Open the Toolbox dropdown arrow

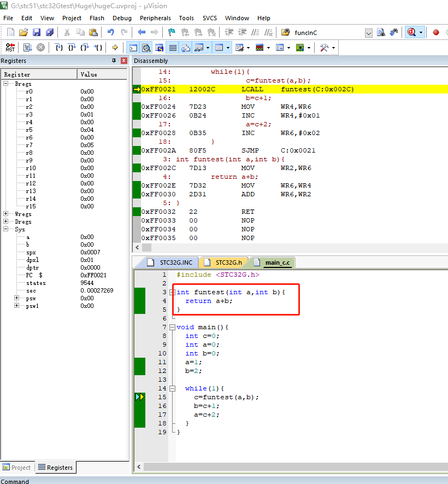coord(333,48)
